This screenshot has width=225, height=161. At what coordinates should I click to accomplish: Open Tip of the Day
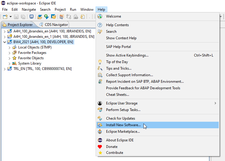coord(157,62)
